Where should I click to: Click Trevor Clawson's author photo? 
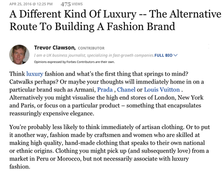coord(20,55)
